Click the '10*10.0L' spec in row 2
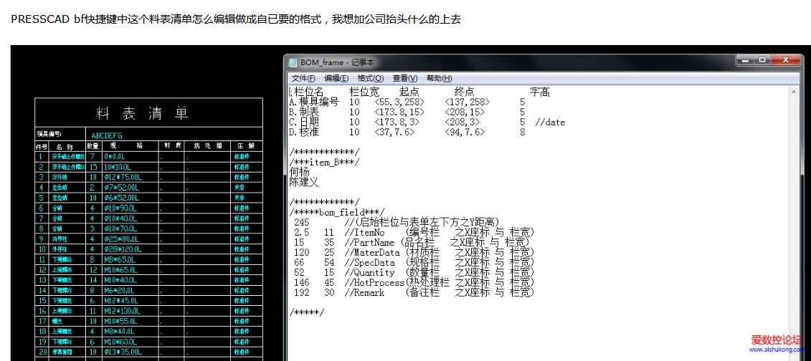Viewport: 811px width, 361px height. (118, 167)
